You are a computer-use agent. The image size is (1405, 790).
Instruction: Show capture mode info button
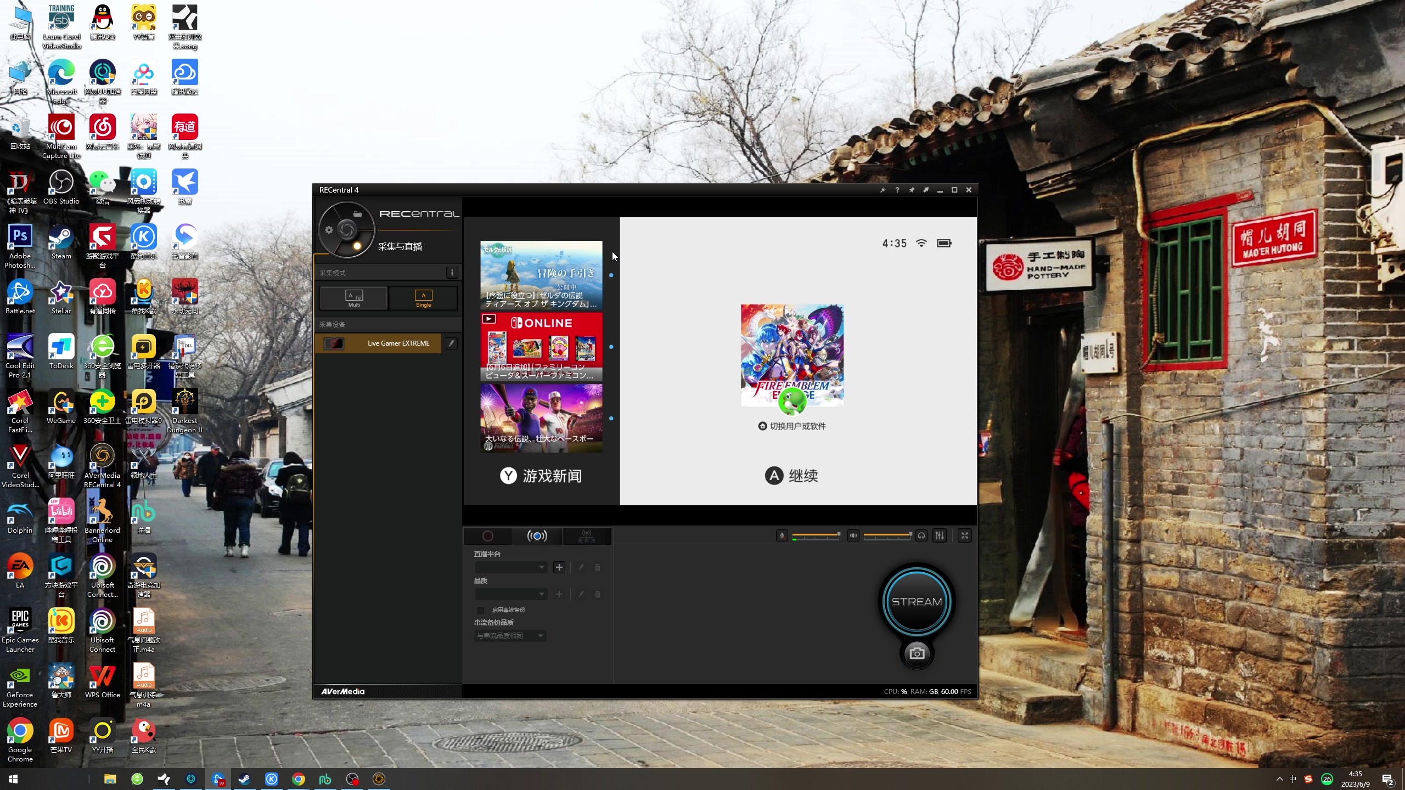point(452,273)
